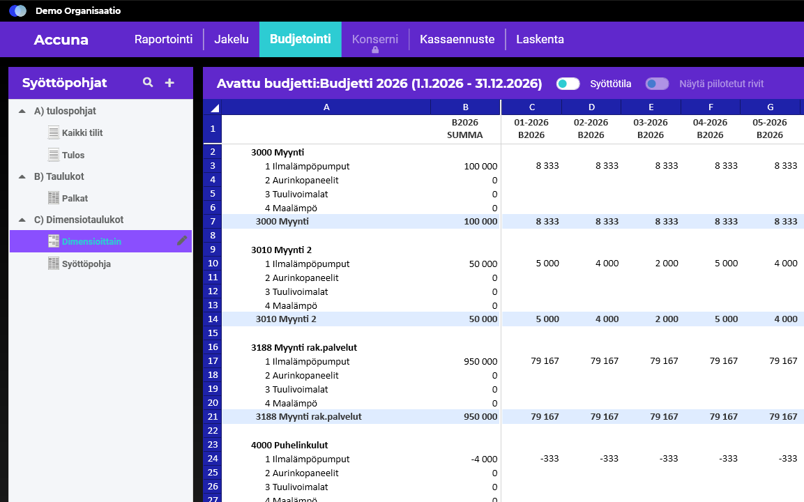The image size is (804, 502).
Task: Select column A header
Action: pyautogui.click(x=326, y=107)
